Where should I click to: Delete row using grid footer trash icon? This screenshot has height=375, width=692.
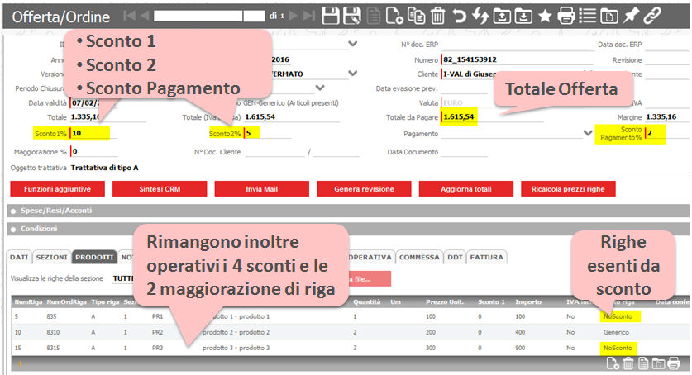click(628, 363)
